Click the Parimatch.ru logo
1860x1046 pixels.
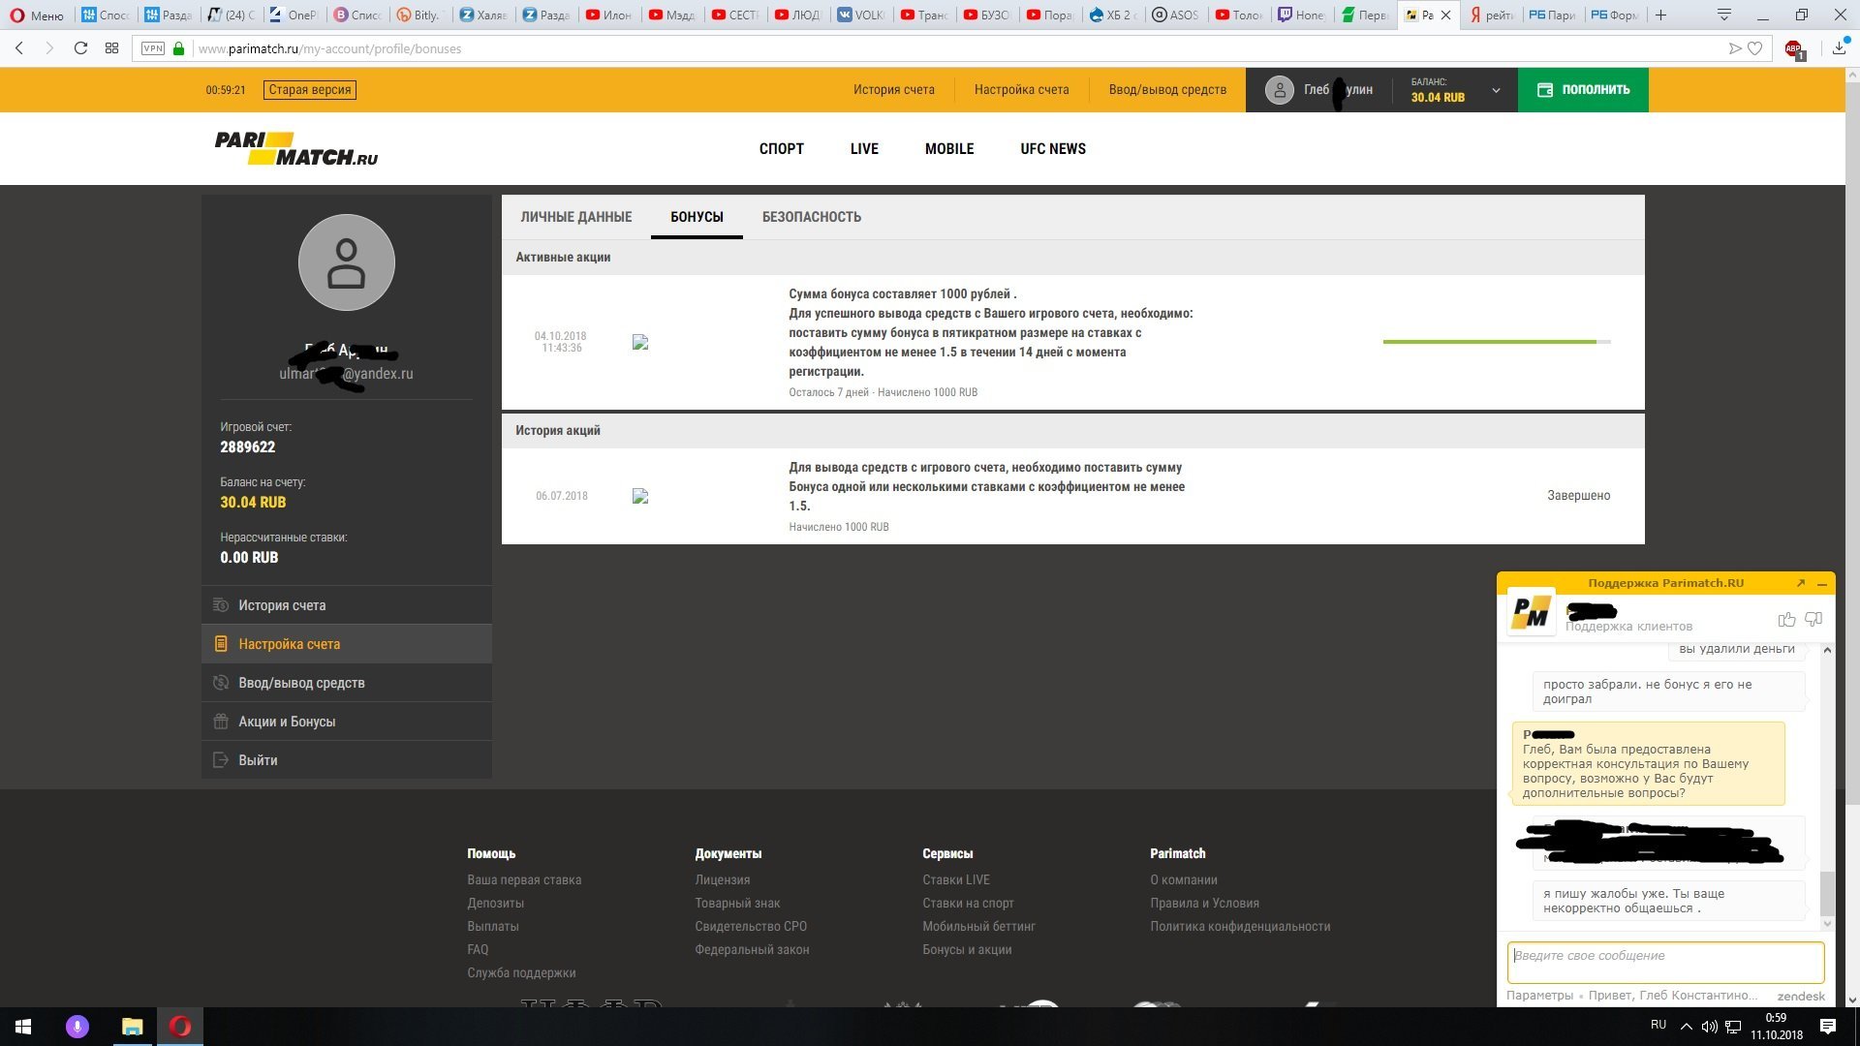click(x=296, y=148)
